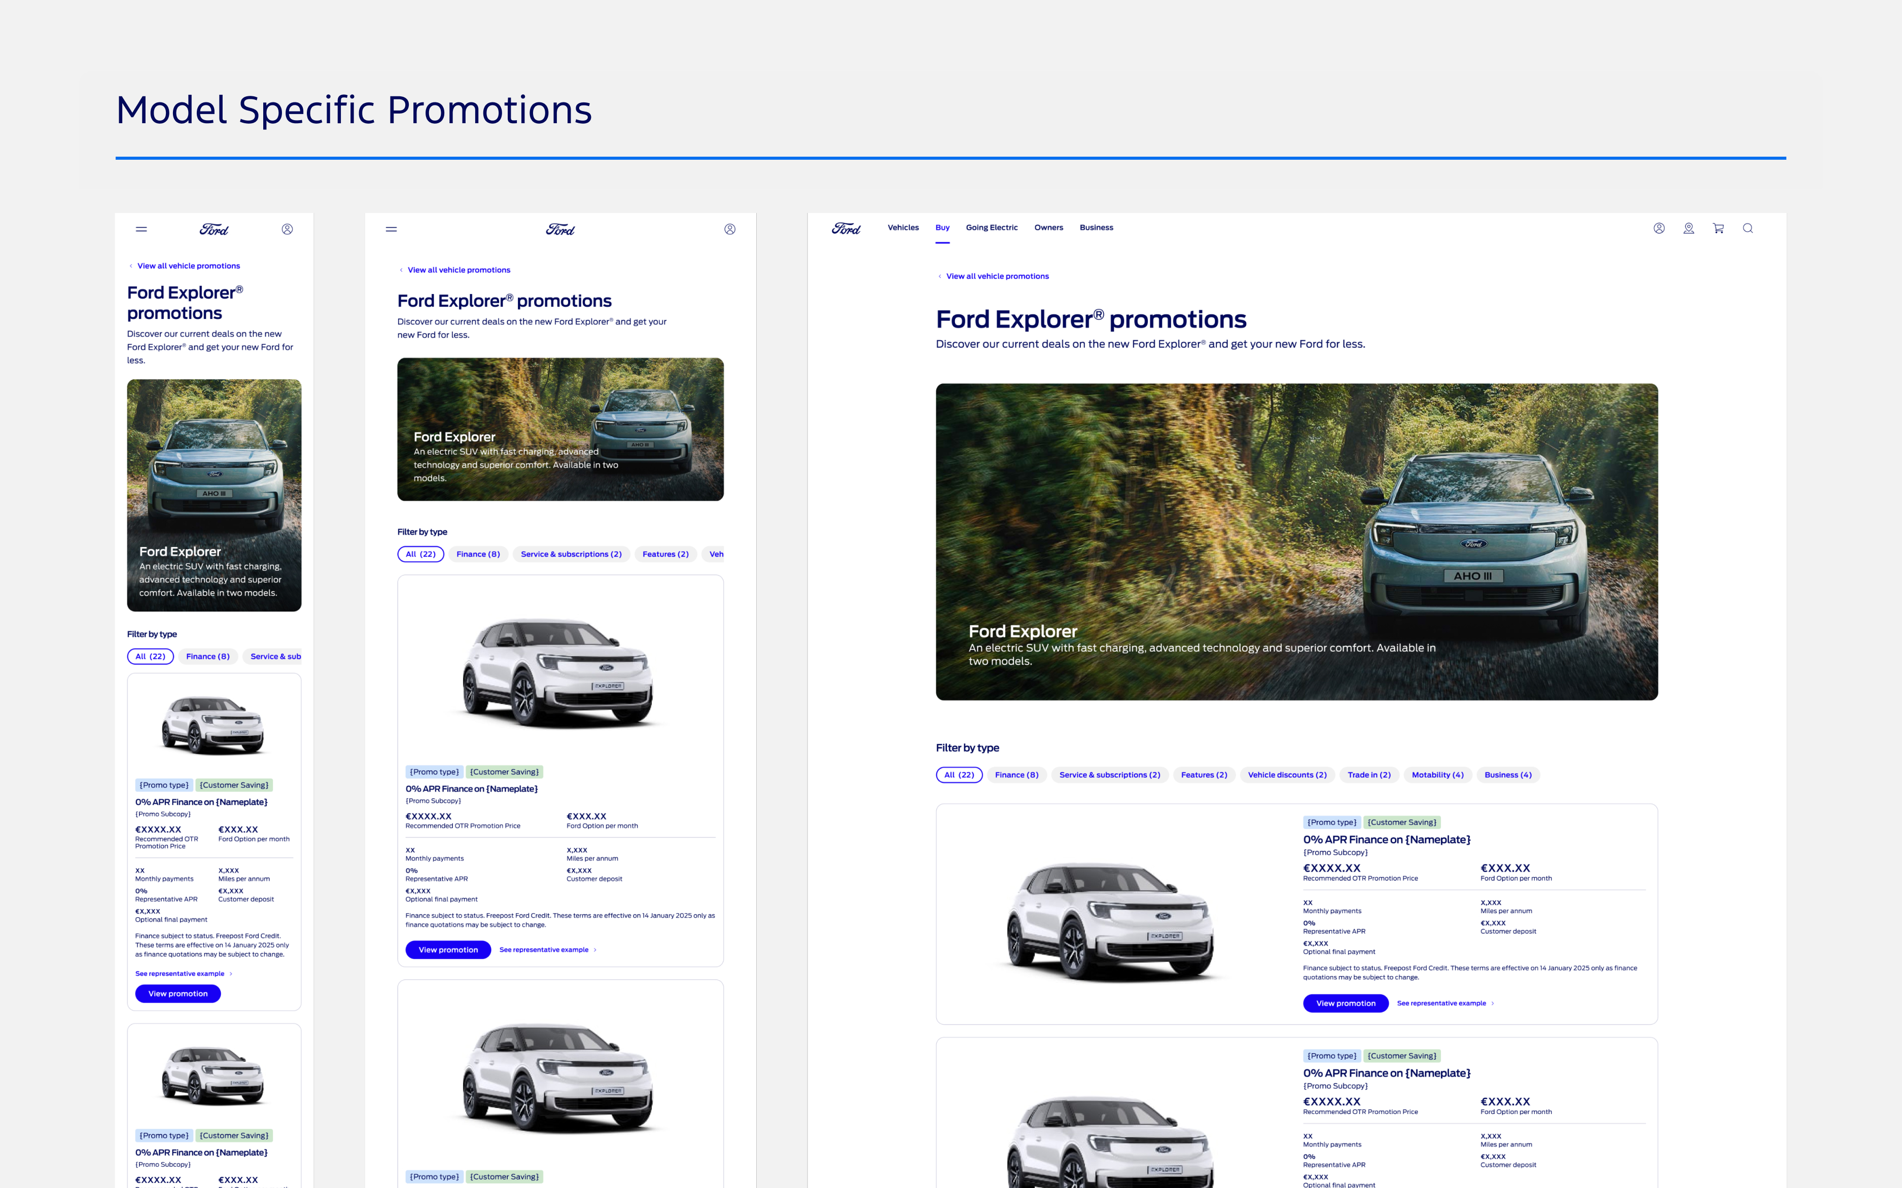Open the Vehicles menu in navigation
Image resolution: width=1902 pixels, height=1188 pixels.
tap(903, 228)
